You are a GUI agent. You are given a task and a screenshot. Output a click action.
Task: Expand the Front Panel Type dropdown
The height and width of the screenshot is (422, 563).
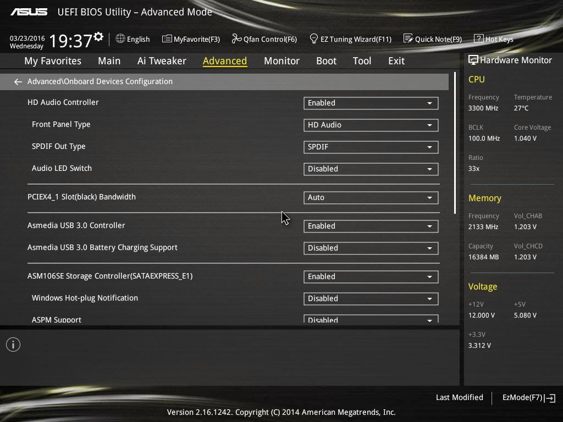tap(371, 125)
